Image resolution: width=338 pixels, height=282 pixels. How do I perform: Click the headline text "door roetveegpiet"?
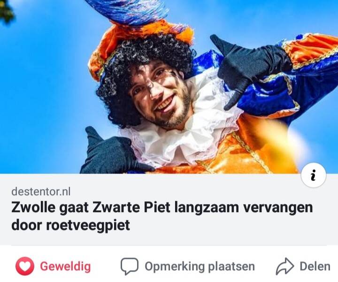71,225
